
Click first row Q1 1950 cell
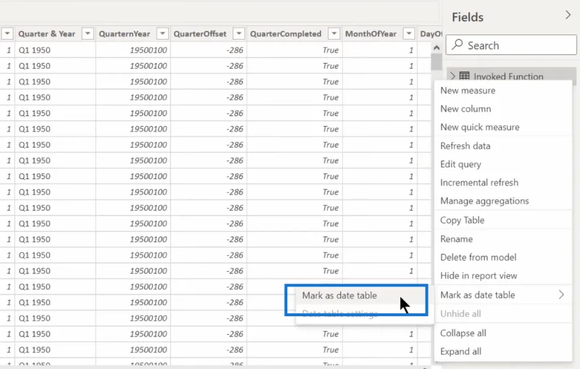coord(55,50)
